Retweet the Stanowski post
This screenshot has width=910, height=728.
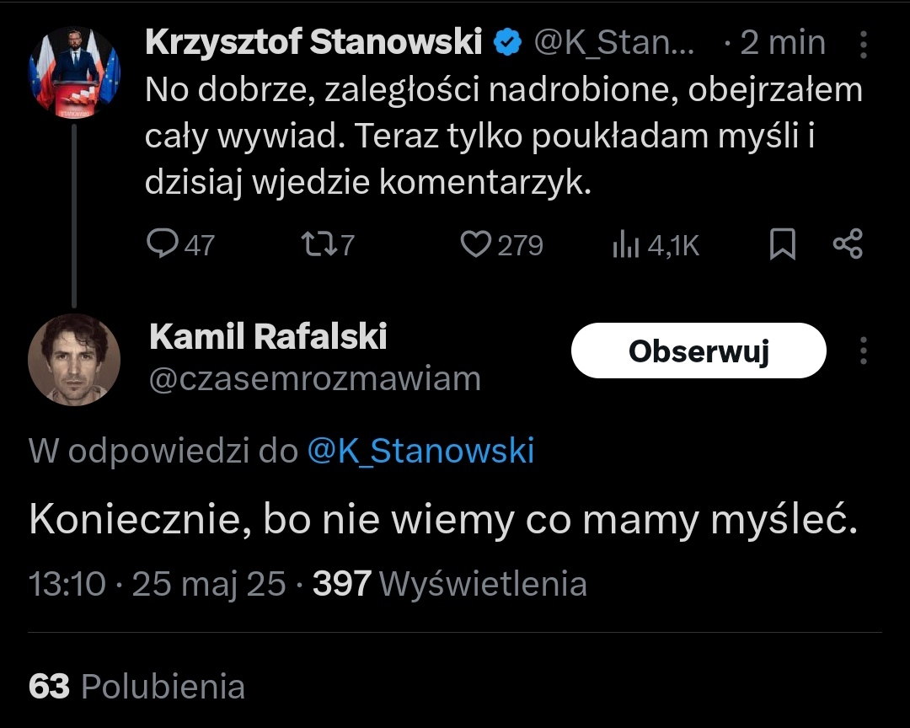pos(316,244)
